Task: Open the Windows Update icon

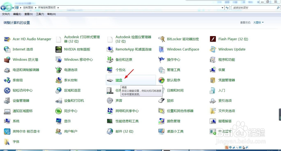Action: coord(213,49)
